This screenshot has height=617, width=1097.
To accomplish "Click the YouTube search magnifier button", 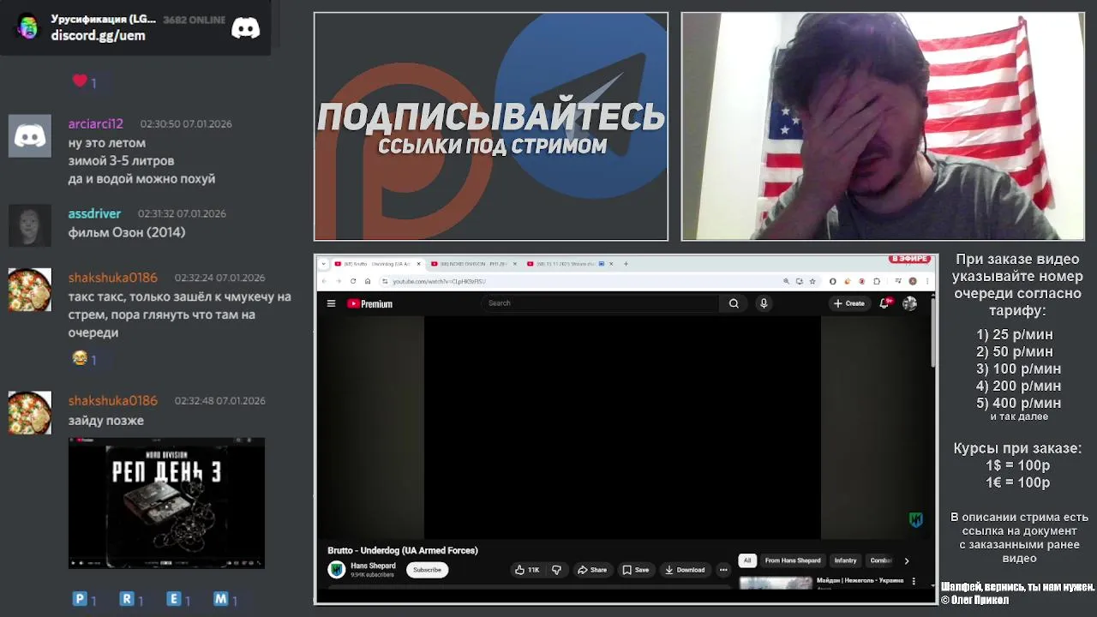I will [734, 303].
